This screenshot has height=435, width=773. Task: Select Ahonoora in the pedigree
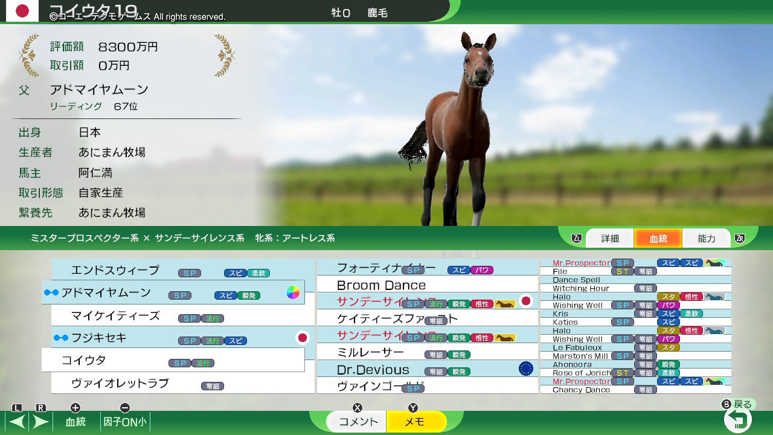click(x=636, y=364)
